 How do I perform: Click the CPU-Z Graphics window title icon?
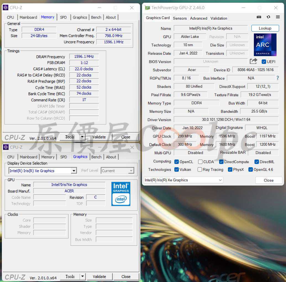pos(6,147)
